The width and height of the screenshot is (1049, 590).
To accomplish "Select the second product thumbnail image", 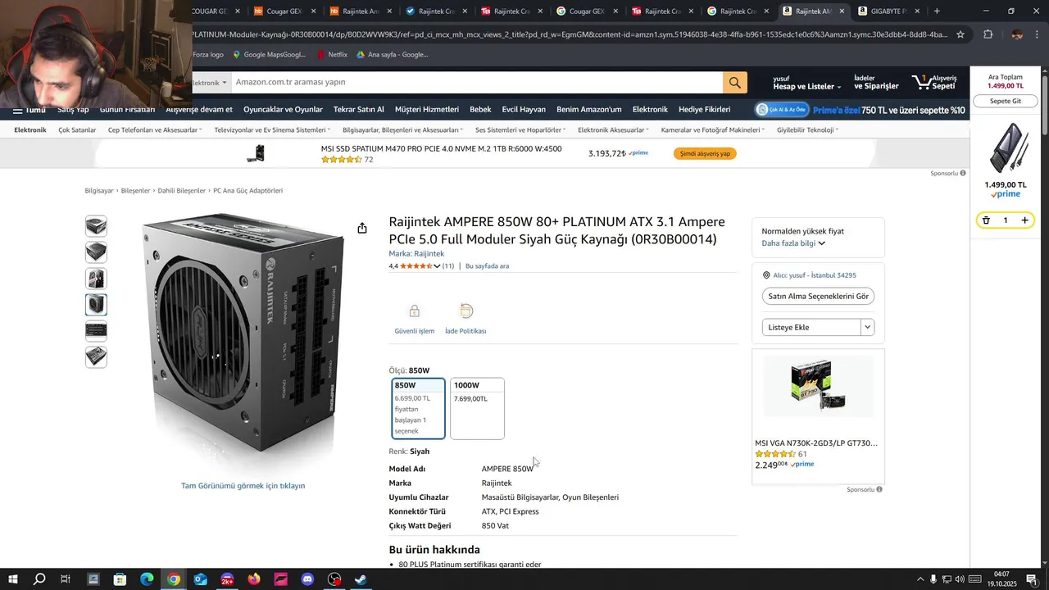I will (96, 252).
